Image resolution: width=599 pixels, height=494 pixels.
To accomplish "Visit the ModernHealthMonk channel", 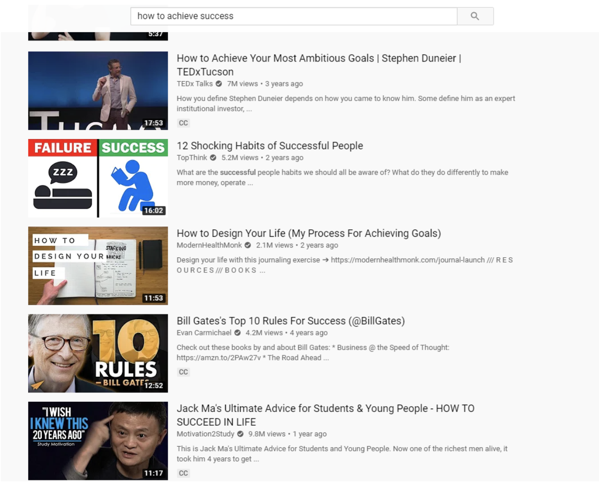I will pos(209,245).
